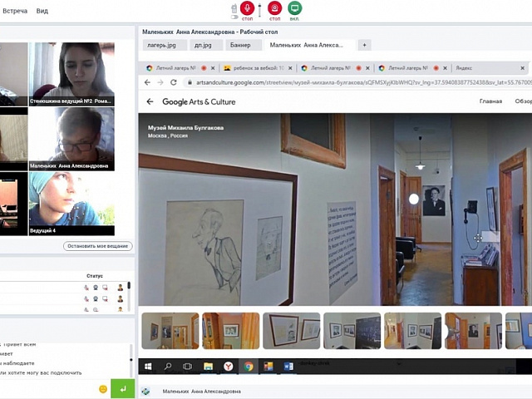532x399 pixels.
Task: Select the Маленьких Анна Алекса... desktop tab
Action: pyautogui.click(x=310, y=45)
